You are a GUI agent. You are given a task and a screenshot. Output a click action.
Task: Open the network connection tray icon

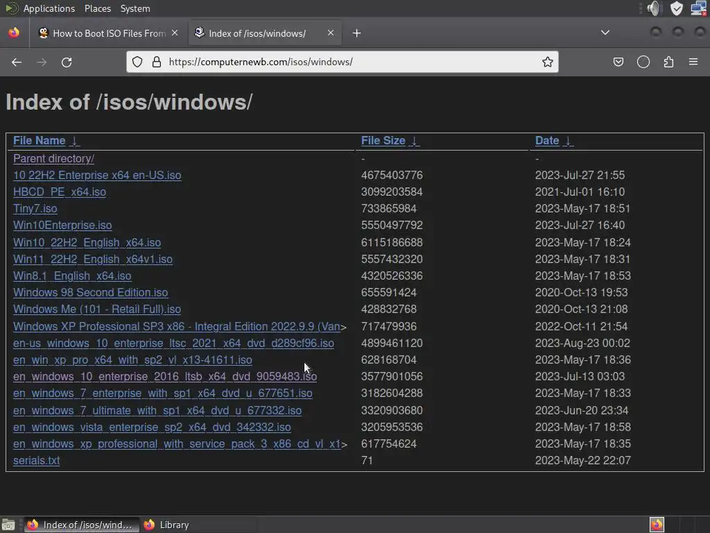point(699,8)
